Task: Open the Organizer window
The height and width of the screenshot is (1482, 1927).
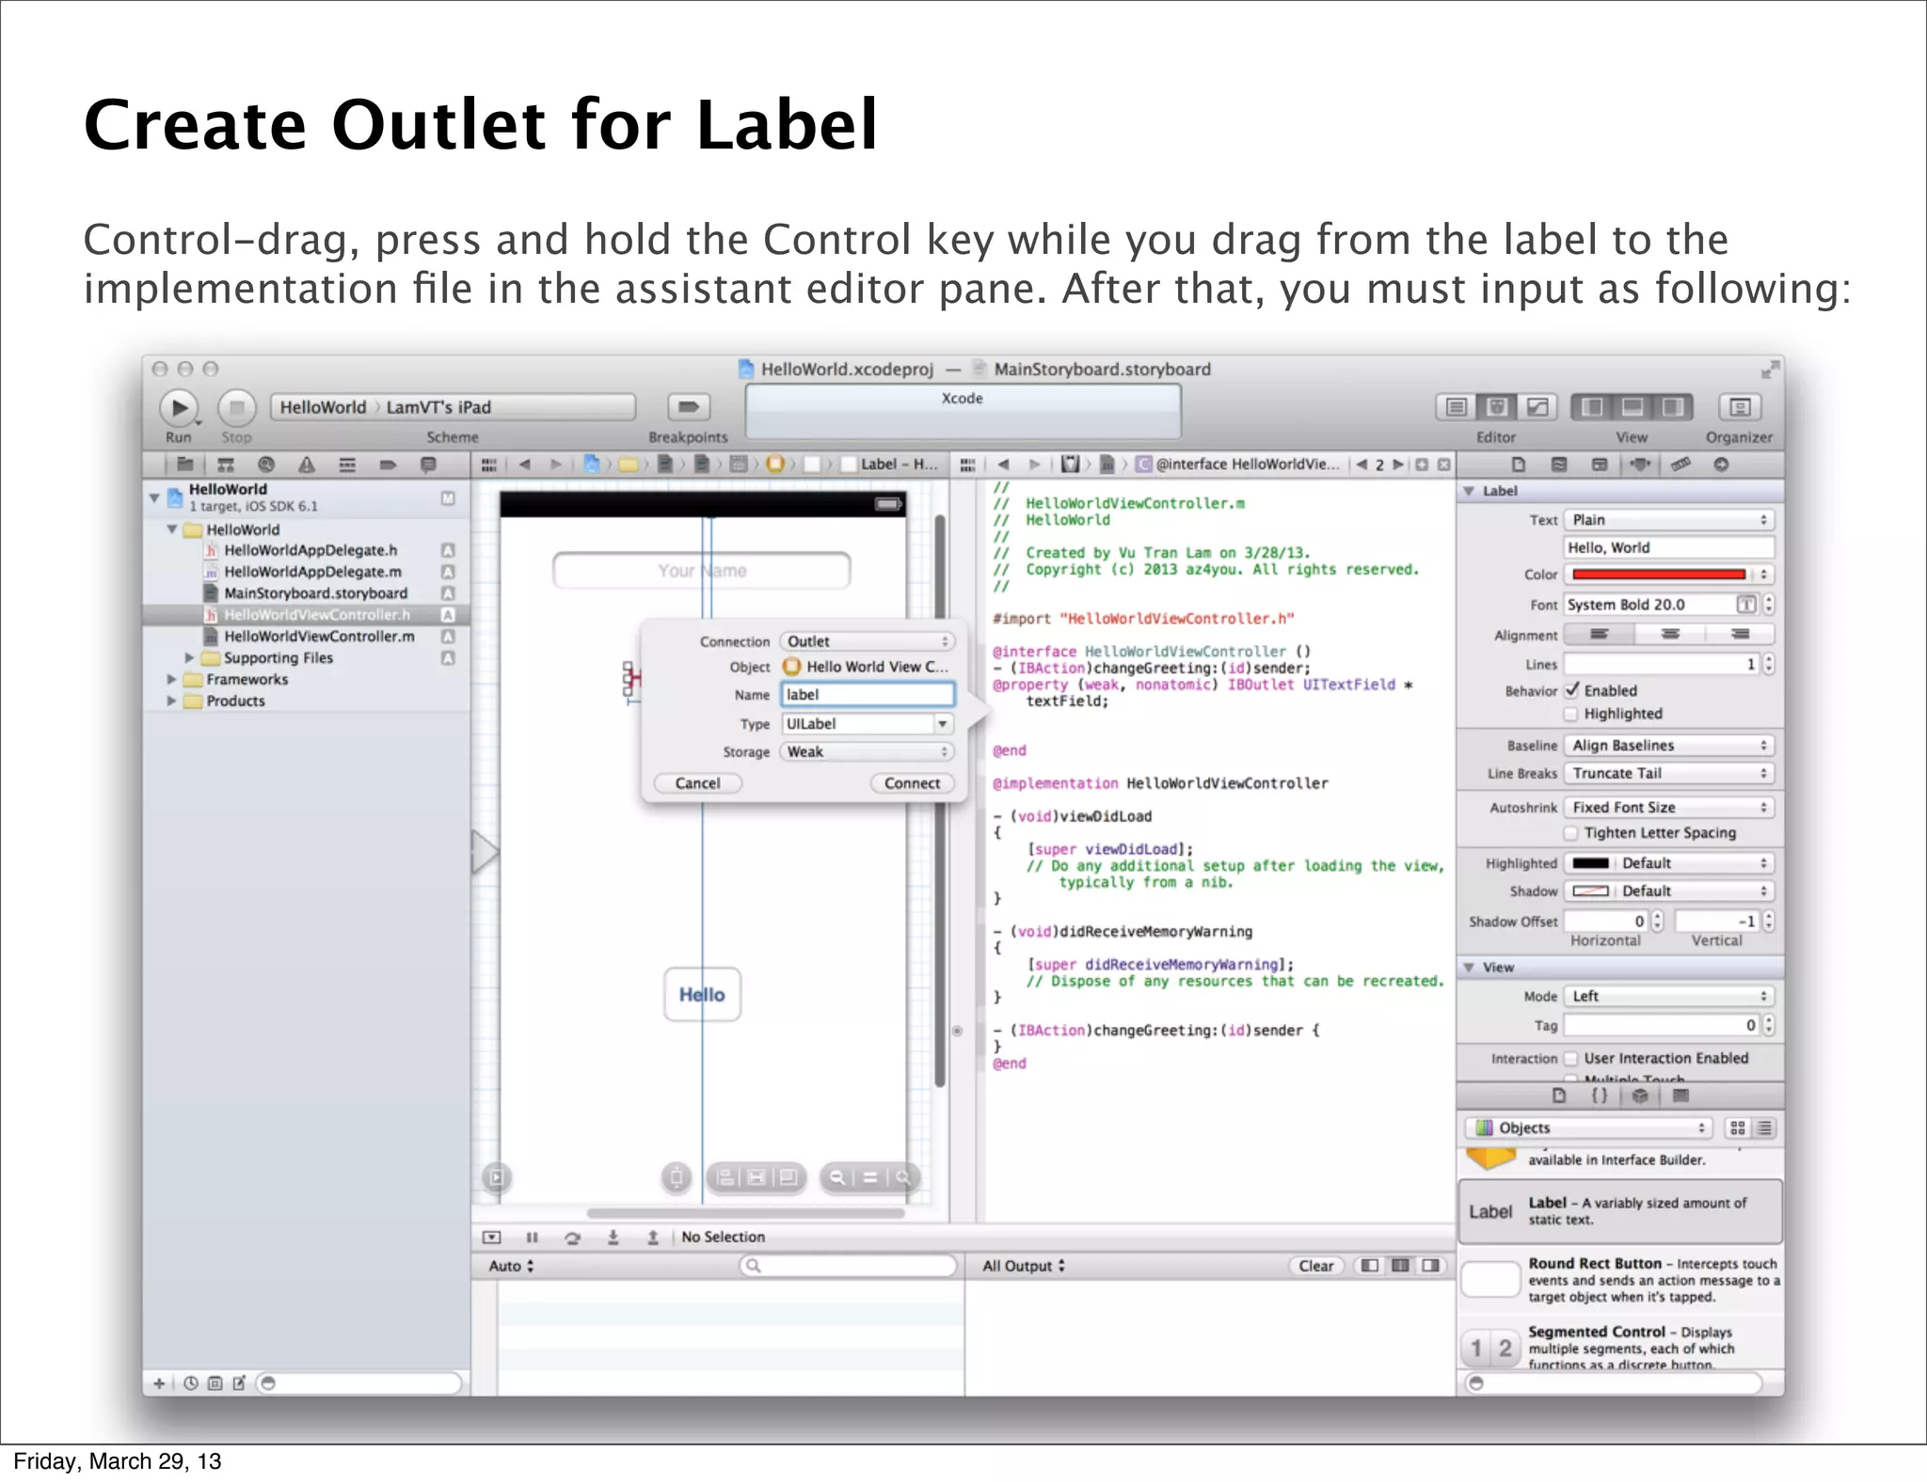Action: pyautogui.click(x=1739, y=407)
